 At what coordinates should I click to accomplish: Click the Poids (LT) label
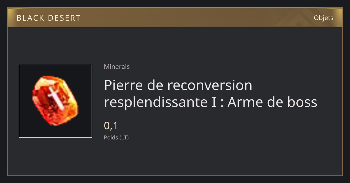pos(116,137)
